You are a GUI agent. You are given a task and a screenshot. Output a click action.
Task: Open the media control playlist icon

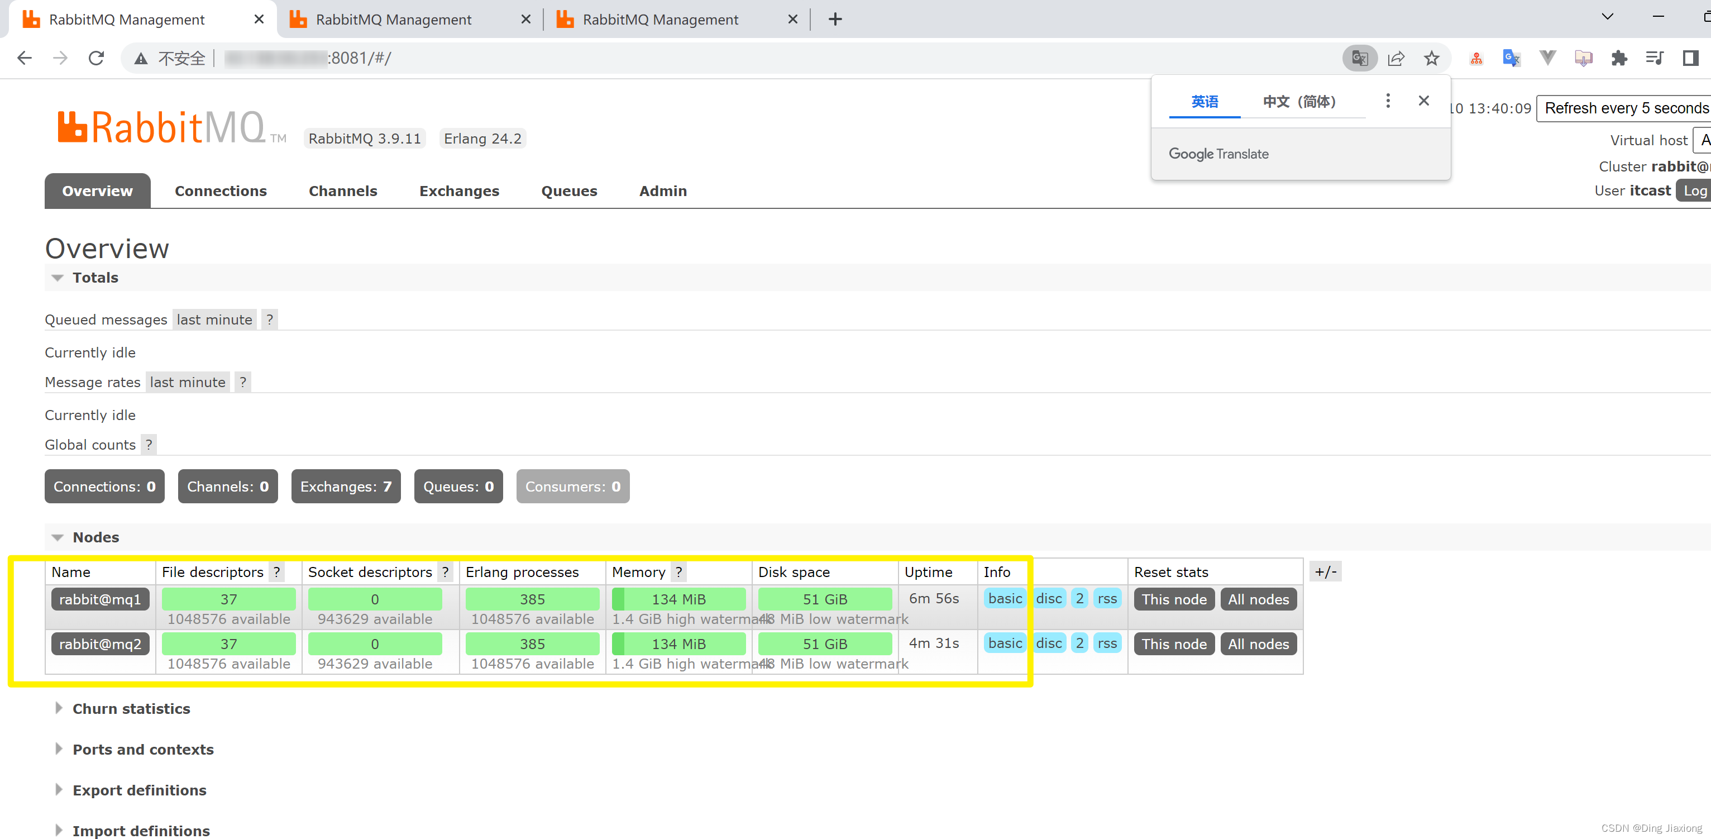[x=1654, y=59]
